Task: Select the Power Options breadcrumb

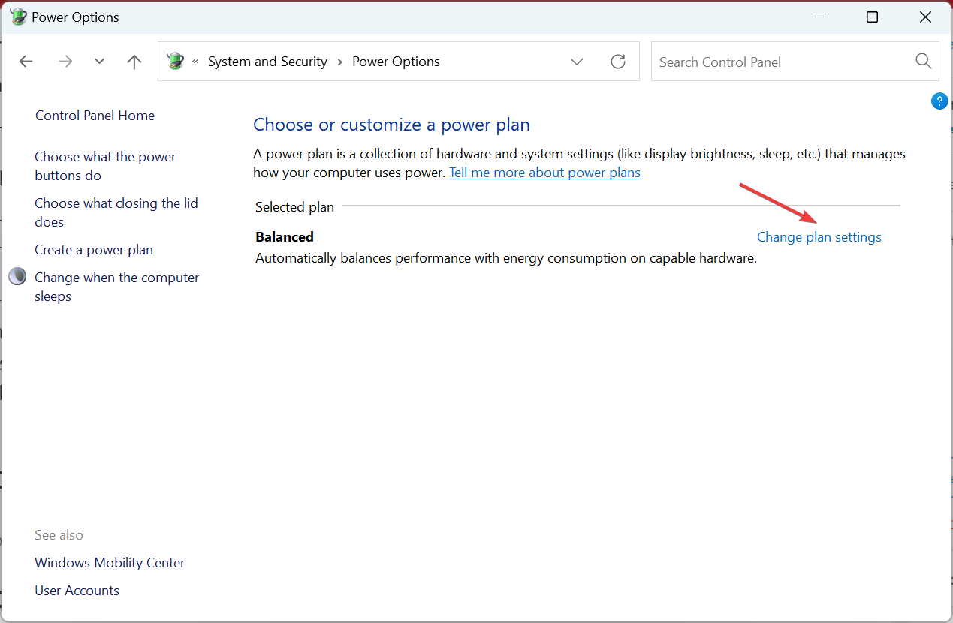Action: tap(396, 62)
